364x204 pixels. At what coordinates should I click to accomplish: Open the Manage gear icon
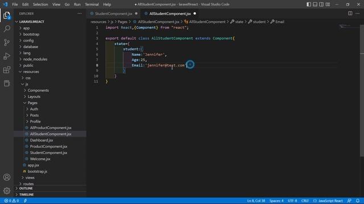7,190
